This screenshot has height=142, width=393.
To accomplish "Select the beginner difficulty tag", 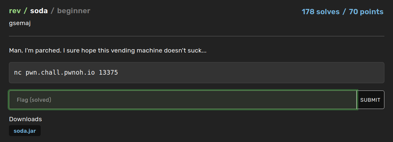I will pos(73,11).
